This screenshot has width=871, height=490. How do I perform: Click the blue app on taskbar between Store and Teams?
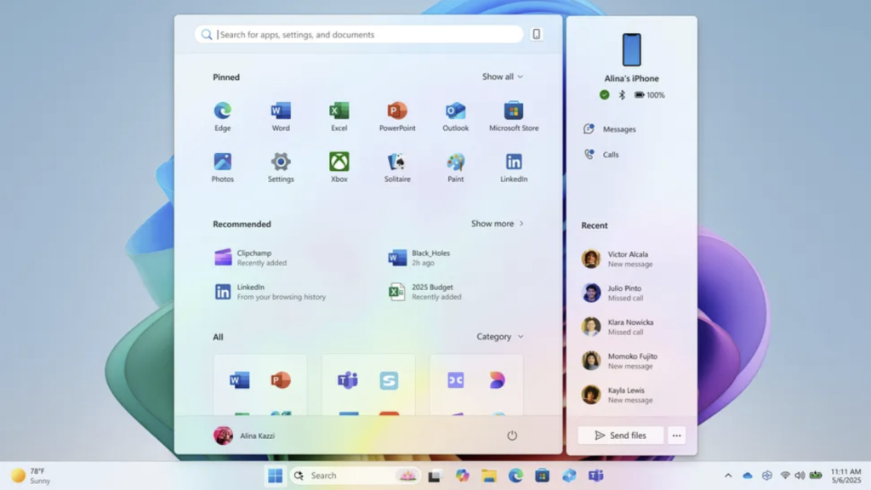click(x=569, y=476)
